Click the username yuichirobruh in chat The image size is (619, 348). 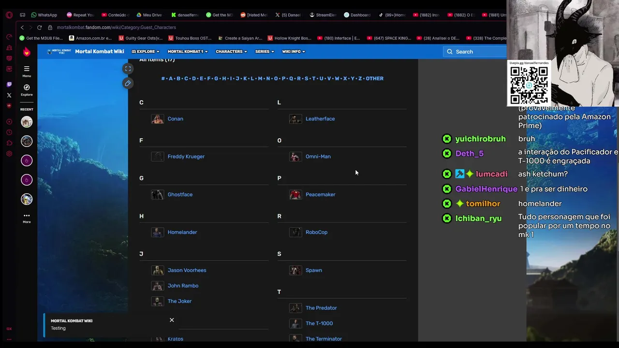tap(480, 139)
